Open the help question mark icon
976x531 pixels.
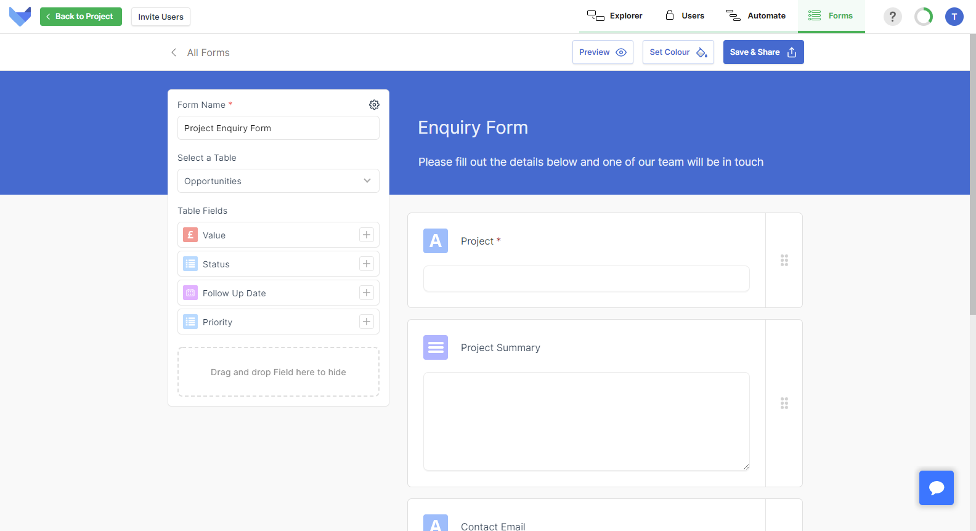pos(892,17)
